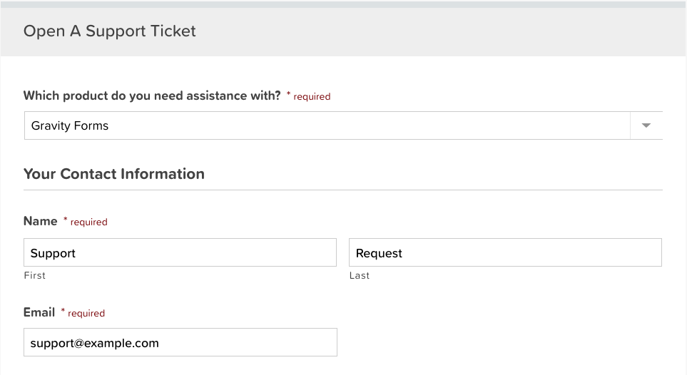Click the required marker beside Name
This screenshot has height=375, width=687.
click(x=86, y=222)
